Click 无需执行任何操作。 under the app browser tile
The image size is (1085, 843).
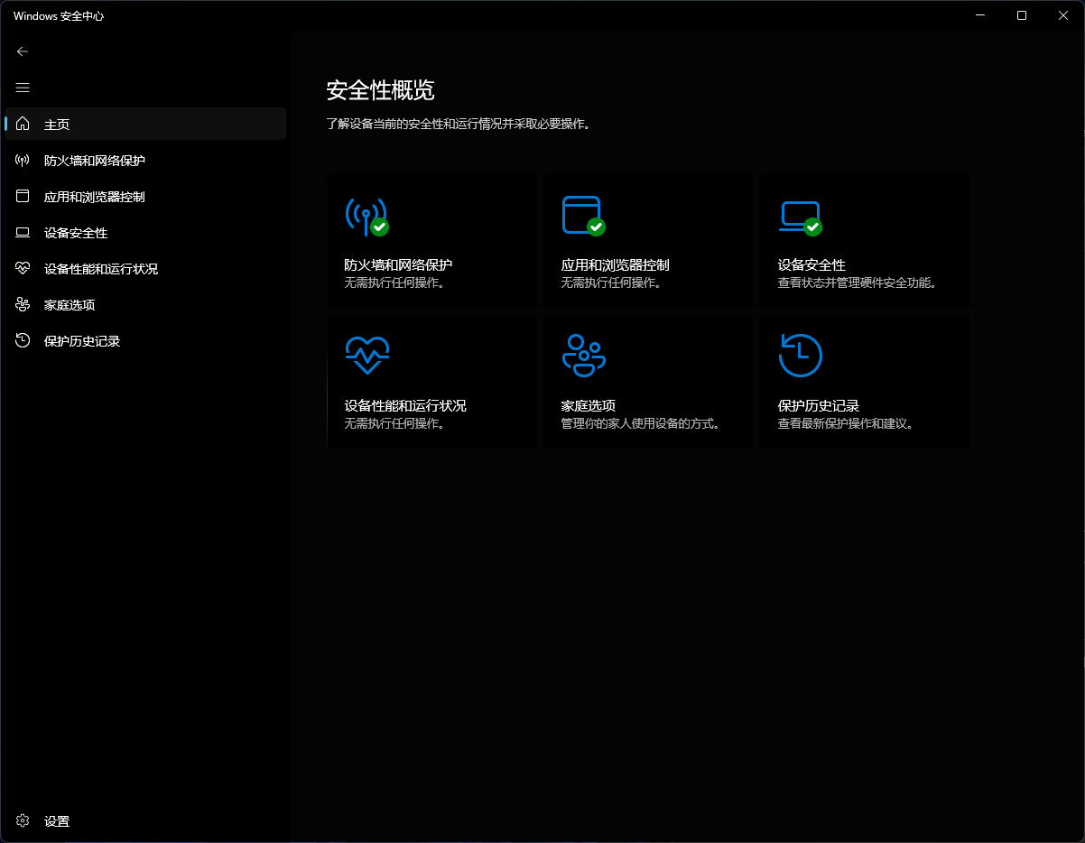coord(613,283)
